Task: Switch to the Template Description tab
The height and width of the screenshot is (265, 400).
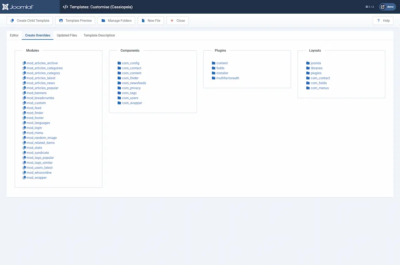Action: click(99, 35)
